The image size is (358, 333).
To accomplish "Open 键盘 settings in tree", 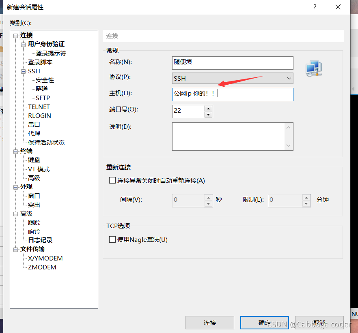I will point(34,160).
